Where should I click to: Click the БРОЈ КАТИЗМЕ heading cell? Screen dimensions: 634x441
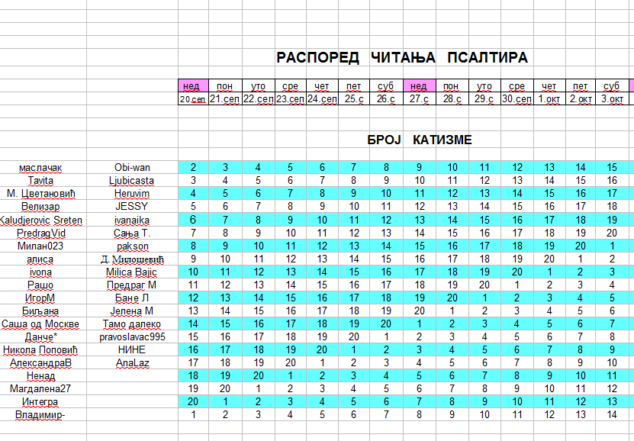tap(420, 140)
